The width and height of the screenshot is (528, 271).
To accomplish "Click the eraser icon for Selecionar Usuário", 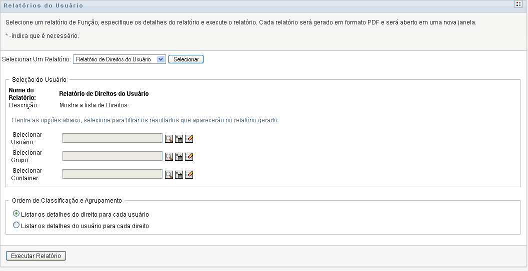I will [189, 139].
